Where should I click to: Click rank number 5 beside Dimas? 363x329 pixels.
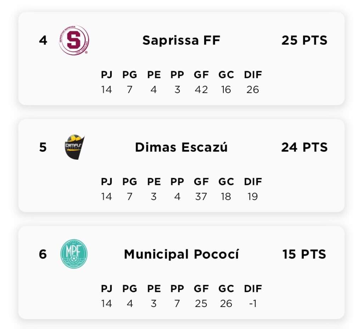[43, 147]
